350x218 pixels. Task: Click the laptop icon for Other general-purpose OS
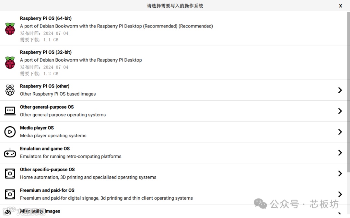pos(10,111)
